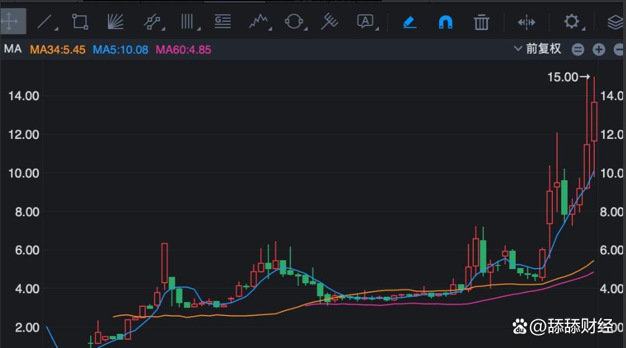Open the chart settings gear menu
Image resolution: width=626 pixels, height=348 pixels.
coord(571,22)
